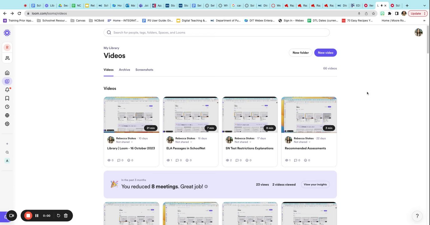The image size is (430, 225).
Task: Open the 21 min video thumbnail
Action: coord(132,115)
